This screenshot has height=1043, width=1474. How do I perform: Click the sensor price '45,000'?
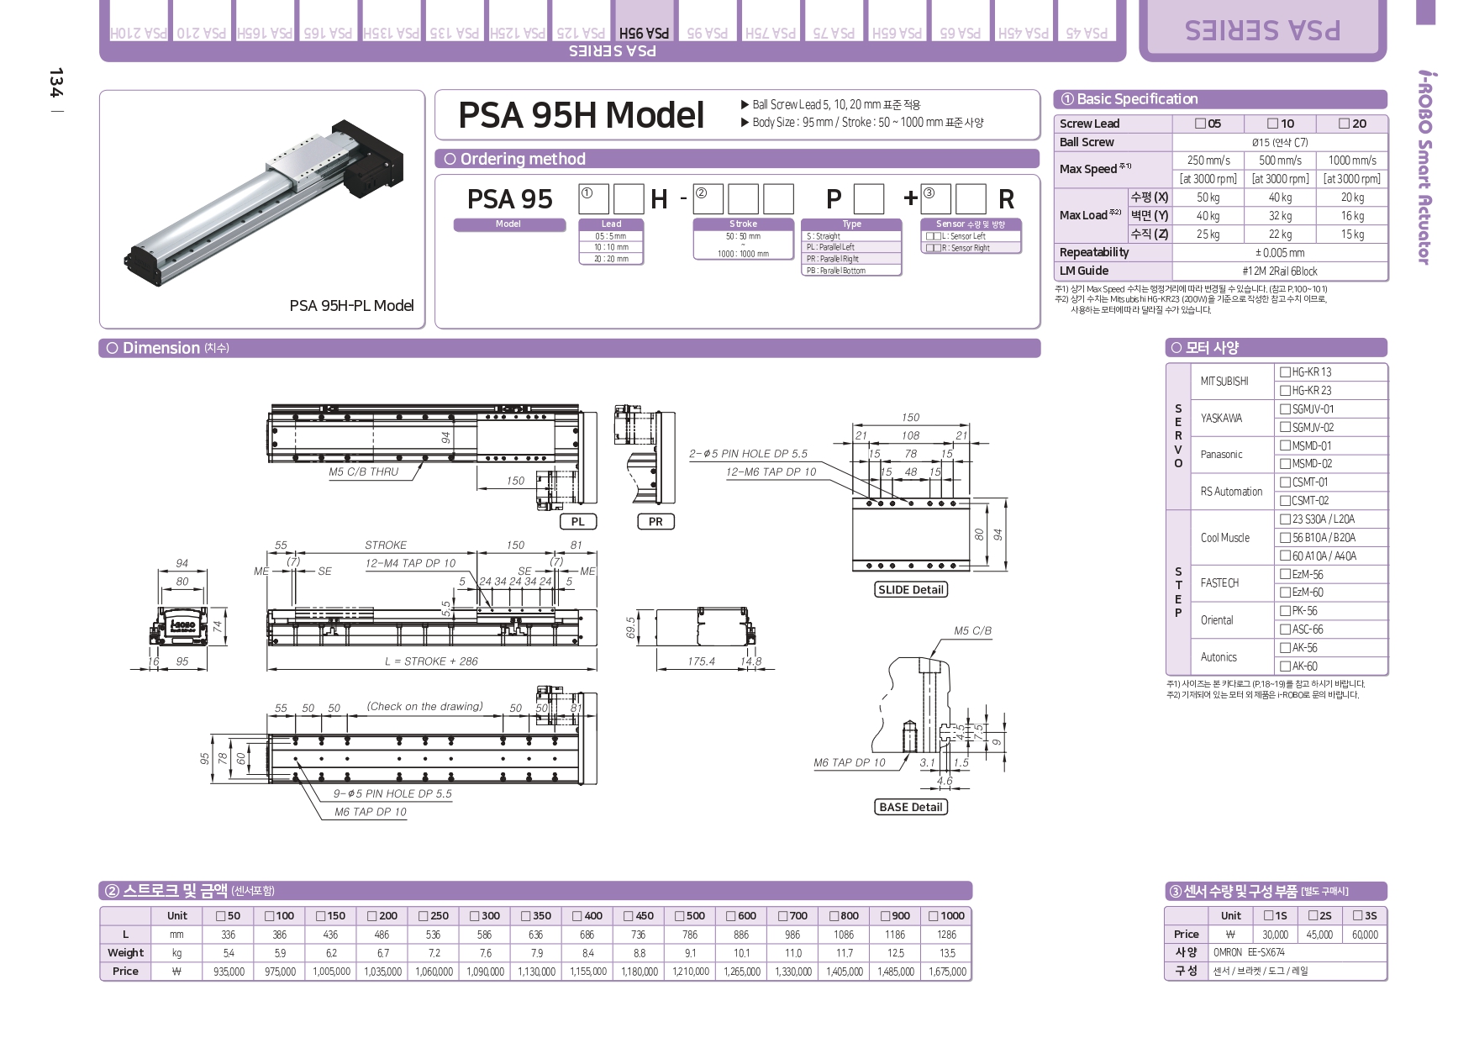pos(1319,935)
